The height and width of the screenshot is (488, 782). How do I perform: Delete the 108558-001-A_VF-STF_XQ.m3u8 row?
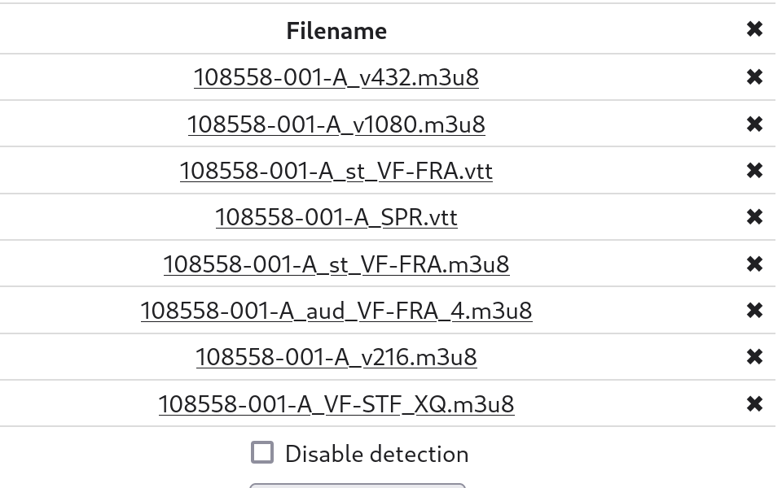coord(754,403)
